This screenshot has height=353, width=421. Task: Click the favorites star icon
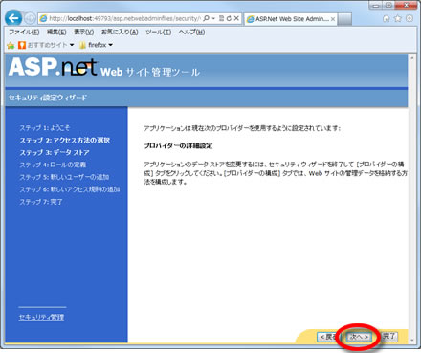point(398,19)
